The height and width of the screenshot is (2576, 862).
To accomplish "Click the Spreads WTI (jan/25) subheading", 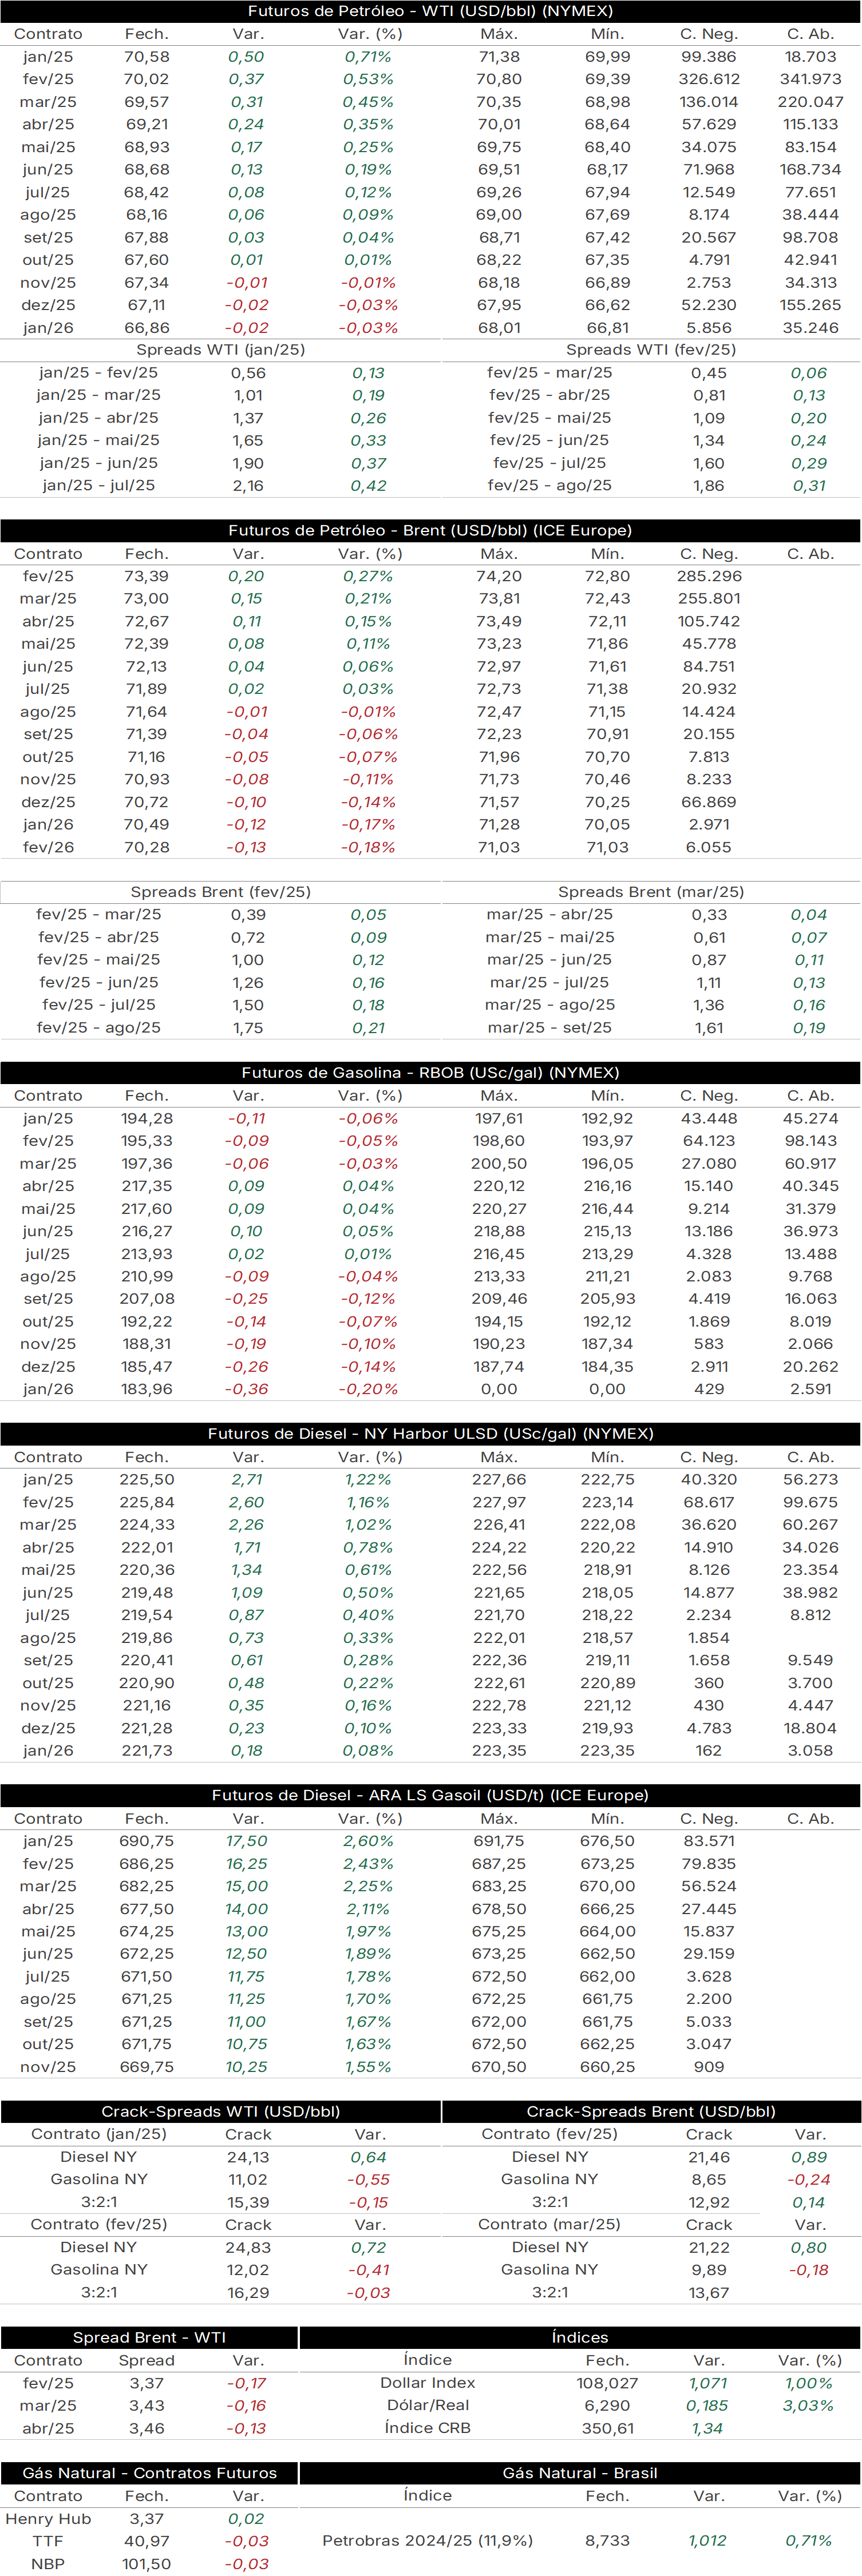I will pyautogui.click(x=221, y=350).
